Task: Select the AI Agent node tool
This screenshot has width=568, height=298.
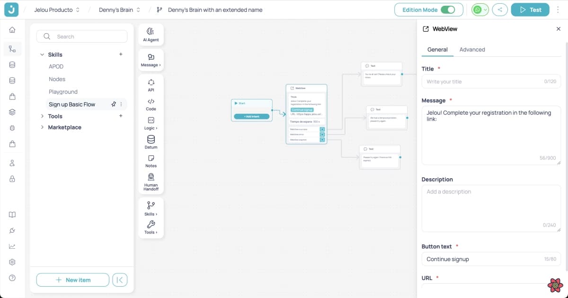Action: click(151, 34)
